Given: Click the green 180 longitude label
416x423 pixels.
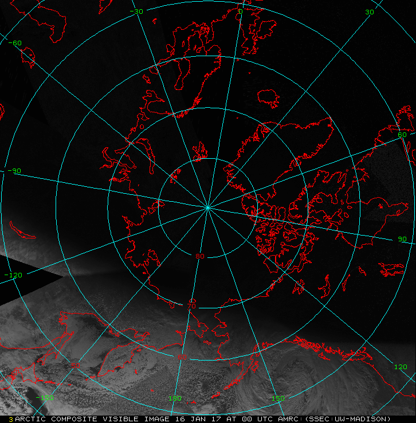Looking at the screenshot, I should click(175, 398).
